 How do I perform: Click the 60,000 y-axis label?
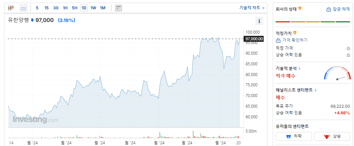(x=252, y=117)
